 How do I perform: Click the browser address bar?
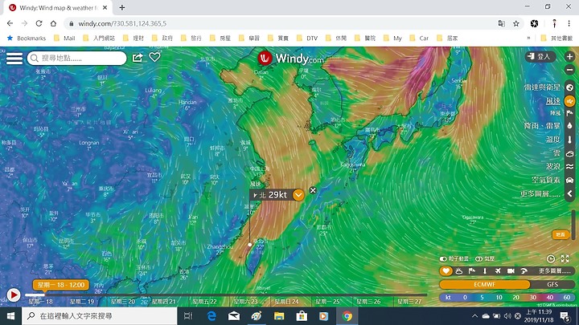pyautogui.click(x=281, y=23)
